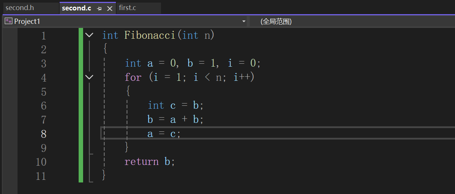The image size is (455, 194).
Task: Collapse the for loop block
Action: pos(89,77)
